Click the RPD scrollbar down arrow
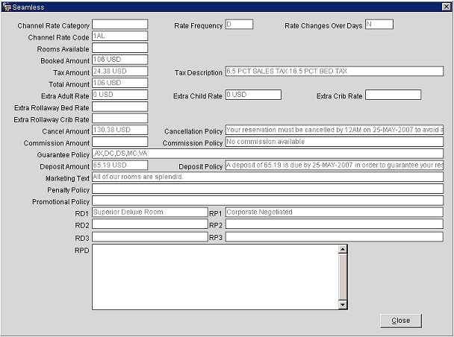This screenshot has height=337, width=454. [x=343, y=304]
